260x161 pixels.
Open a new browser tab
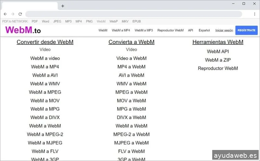(x=63, y=6)
